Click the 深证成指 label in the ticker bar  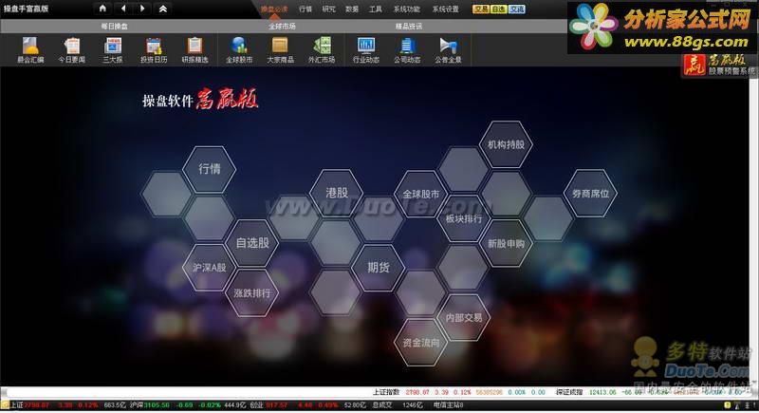(568, 392)
